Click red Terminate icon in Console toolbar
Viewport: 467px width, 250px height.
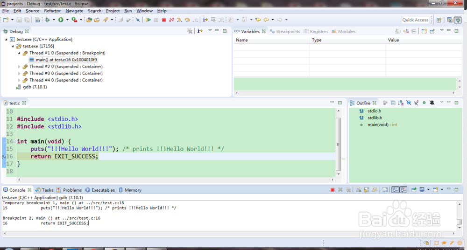coord(333,189)
